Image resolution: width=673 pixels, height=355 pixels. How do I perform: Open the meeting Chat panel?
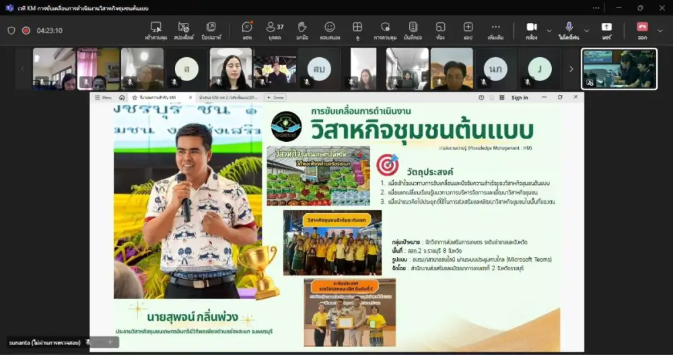click(x=247, y=30)
